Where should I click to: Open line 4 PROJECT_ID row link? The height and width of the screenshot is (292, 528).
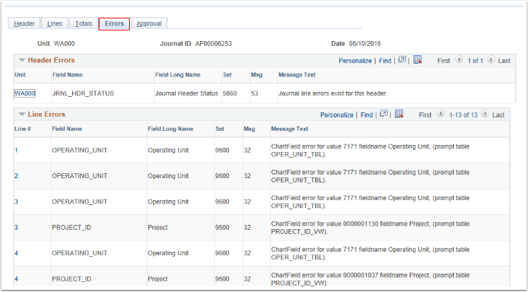[x=16, y=279]
